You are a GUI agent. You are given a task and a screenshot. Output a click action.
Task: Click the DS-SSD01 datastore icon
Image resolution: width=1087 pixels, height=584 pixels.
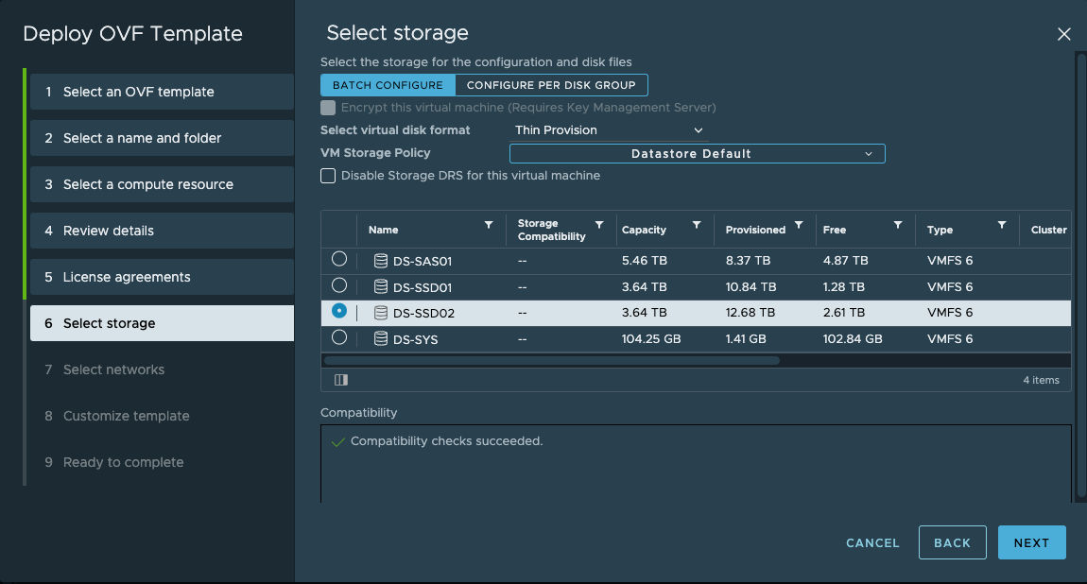381,286
